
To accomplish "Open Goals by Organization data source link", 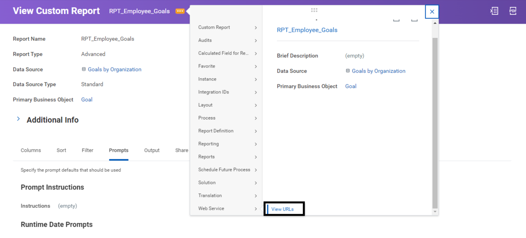I will [114, 69].
